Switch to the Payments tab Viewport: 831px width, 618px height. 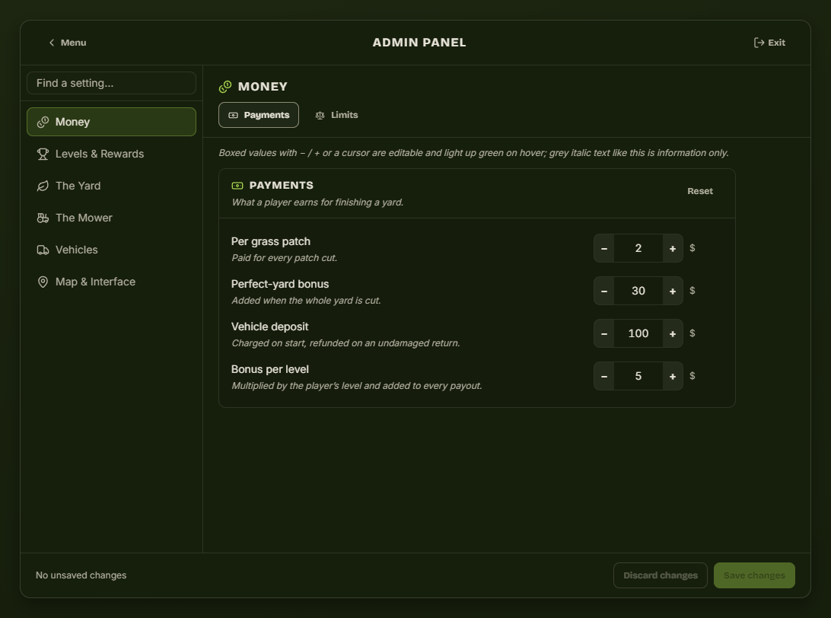pos(259,115)
